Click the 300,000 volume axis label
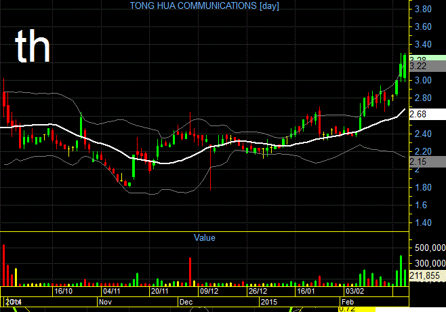This screenshot has width=446, height=312. coord(430,263)
